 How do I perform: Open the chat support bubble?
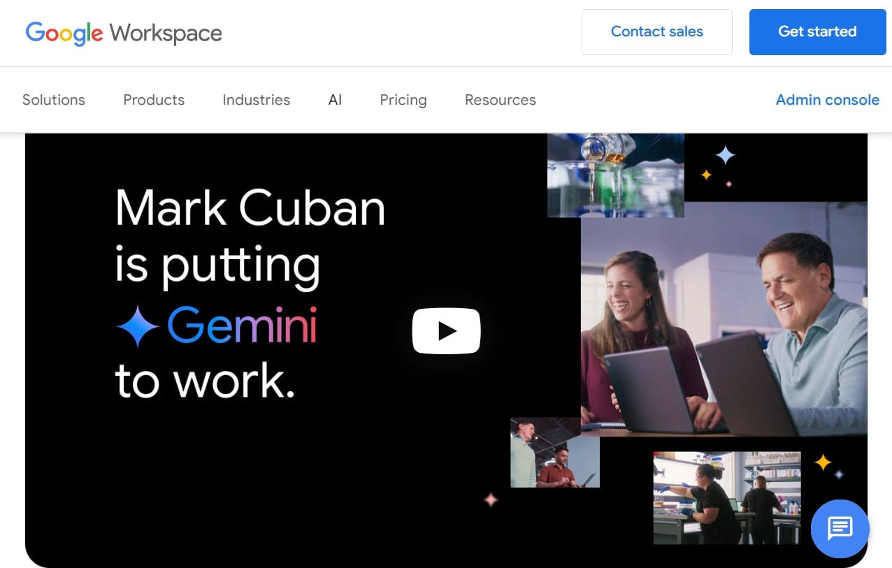[x=840, y=528]
